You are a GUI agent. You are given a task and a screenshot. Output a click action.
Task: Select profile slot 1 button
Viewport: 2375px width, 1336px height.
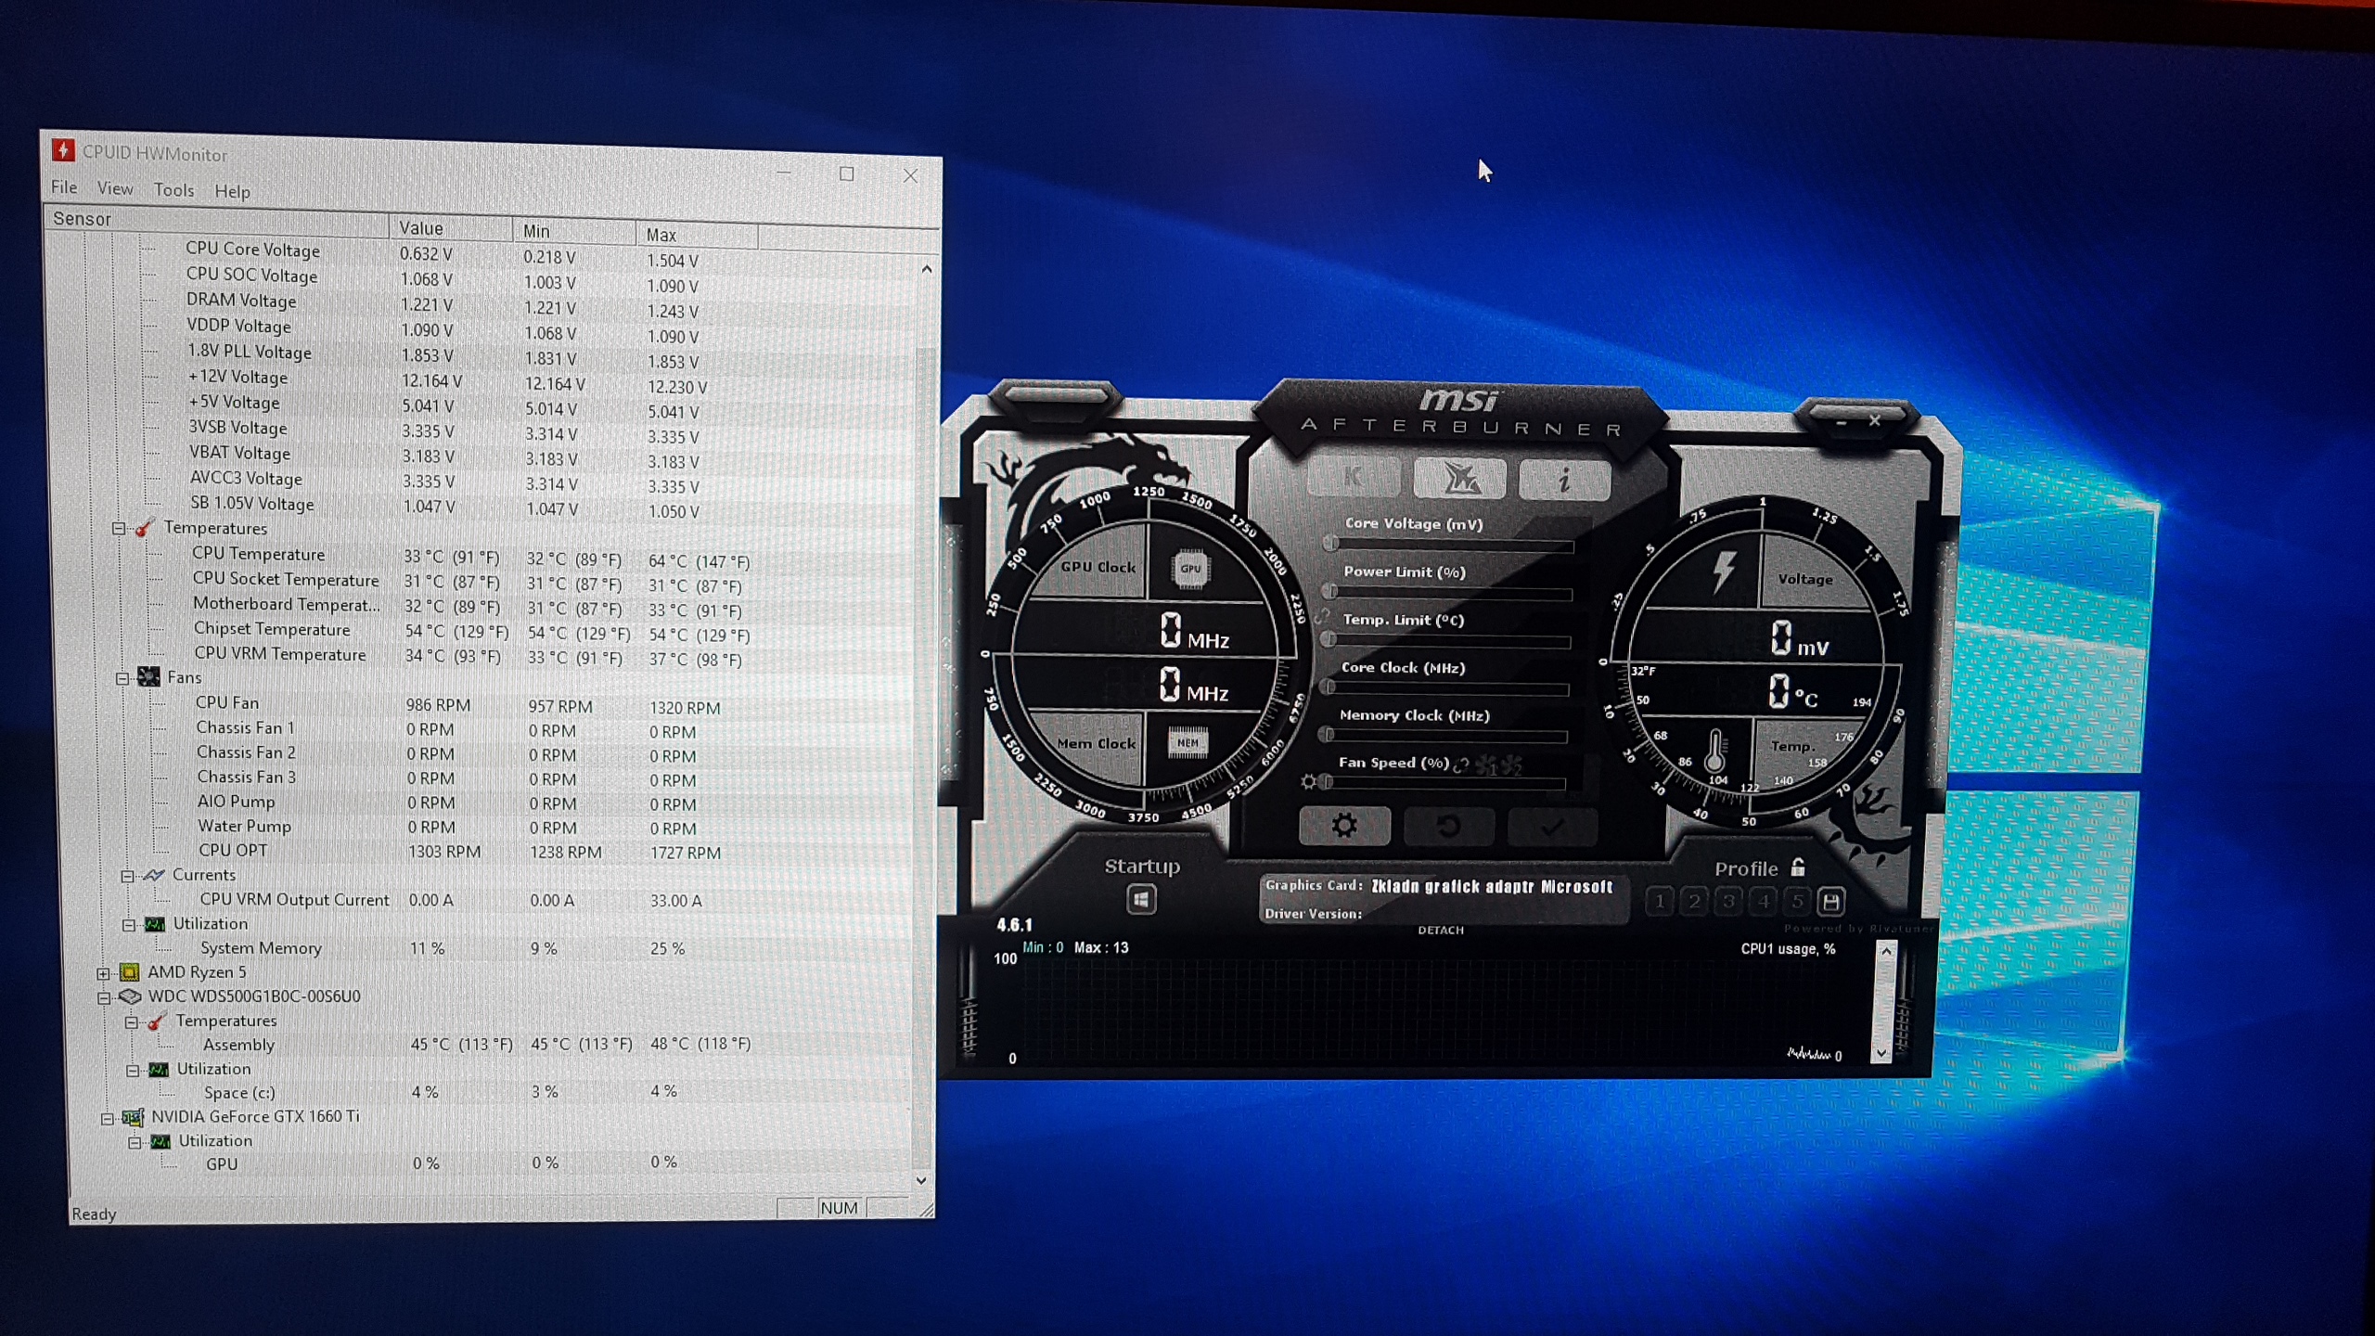(1660, 901)
